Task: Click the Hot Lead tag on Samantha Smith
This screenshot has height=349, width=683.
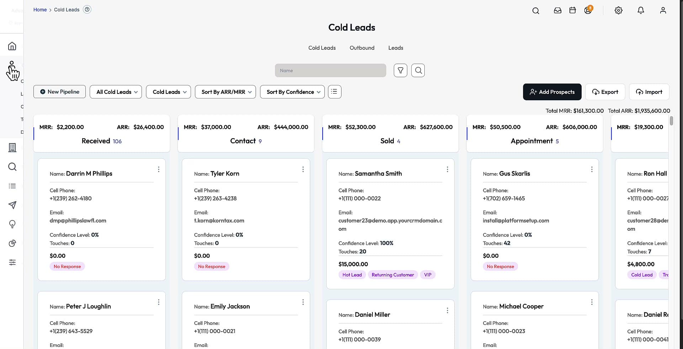Action: (352, 275)
